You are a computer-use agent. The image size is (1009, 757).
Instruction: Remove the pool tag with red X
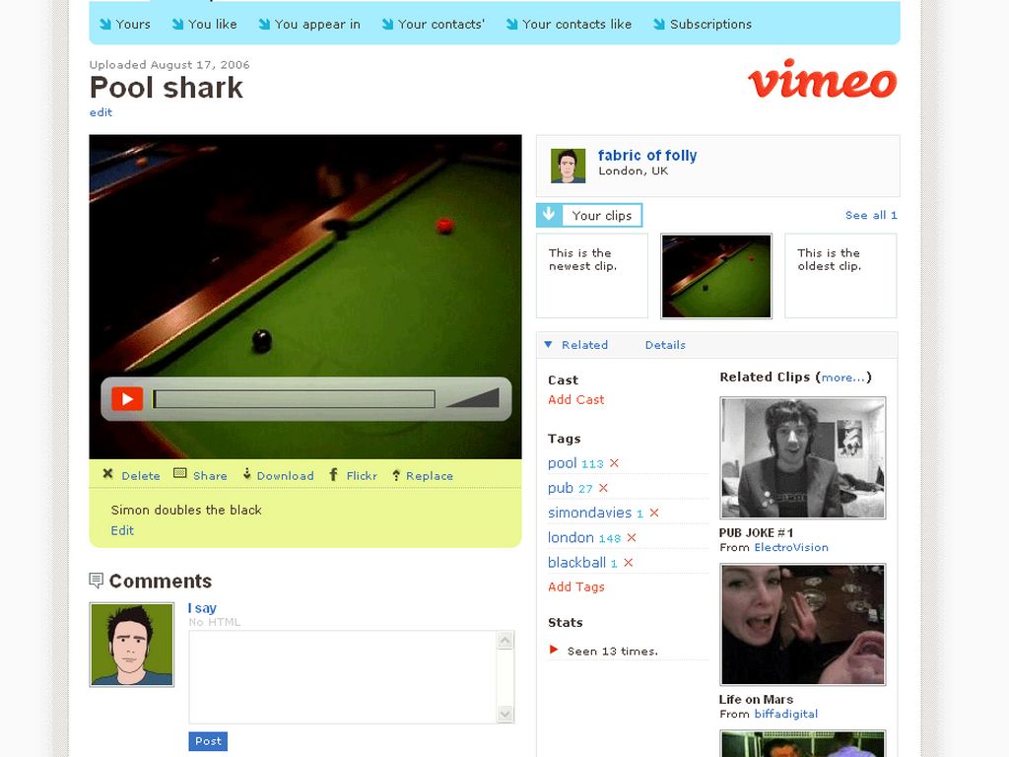click(x=614, y=463)
